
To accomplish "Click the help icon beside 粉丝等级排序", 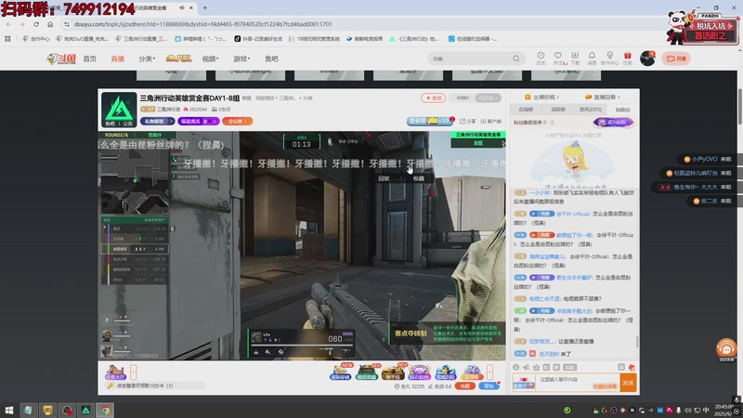I will pyautogui.click(x=552, y=123).
